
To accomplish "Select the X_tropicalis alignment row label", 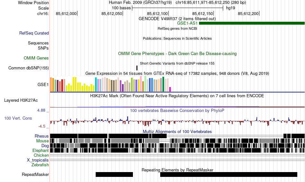I will click(38, 160).
